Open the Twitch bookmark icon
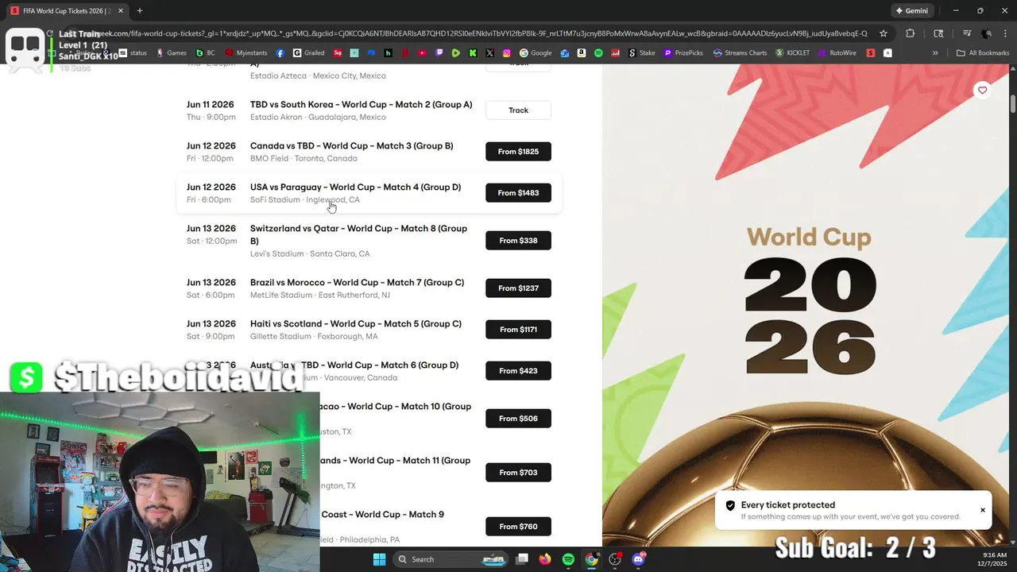1017x572 pixels. tap(439, 53)
